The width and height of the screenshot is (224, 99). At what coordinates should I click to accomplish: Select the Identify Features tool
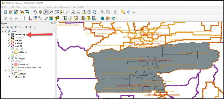point(102,12)
